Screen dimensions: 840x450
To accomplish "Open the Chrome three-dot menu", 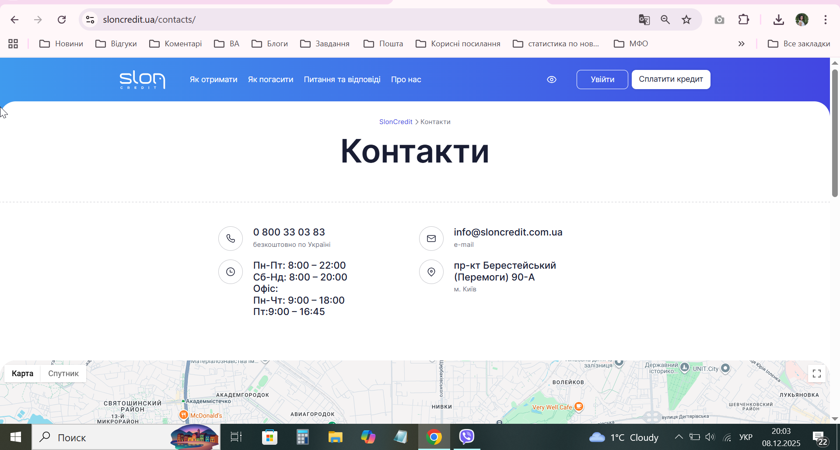I will tap(826, 20).
